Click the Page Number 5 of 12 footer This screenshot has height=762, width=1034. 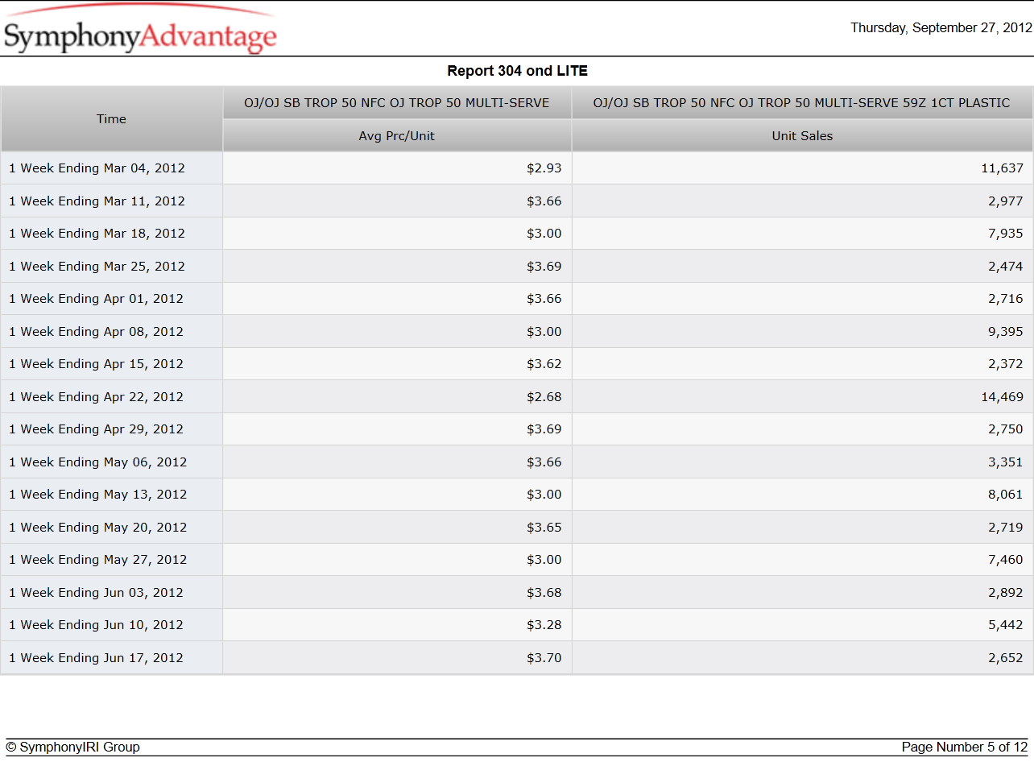[965, 748]
